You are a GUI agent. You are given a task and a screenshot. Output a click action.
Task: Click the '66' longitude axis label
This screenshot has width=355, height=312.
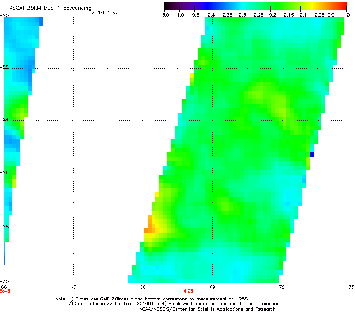coord(143,287)
